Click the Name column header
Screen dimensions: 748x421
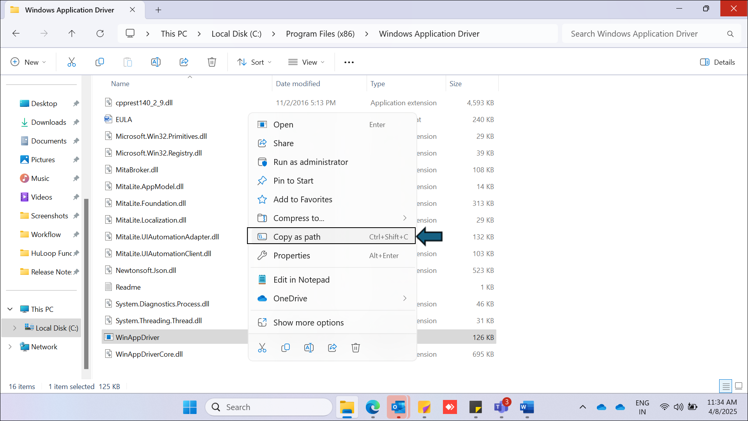(120, 84)
